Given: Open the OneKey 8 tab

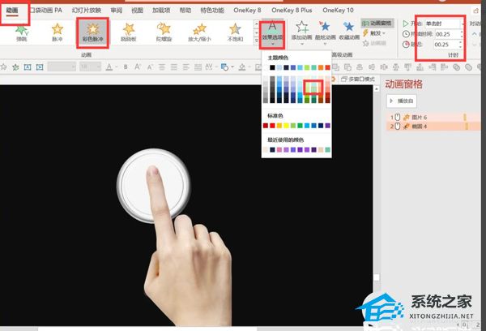Looking at the screenshot, I should click(247, 11).
